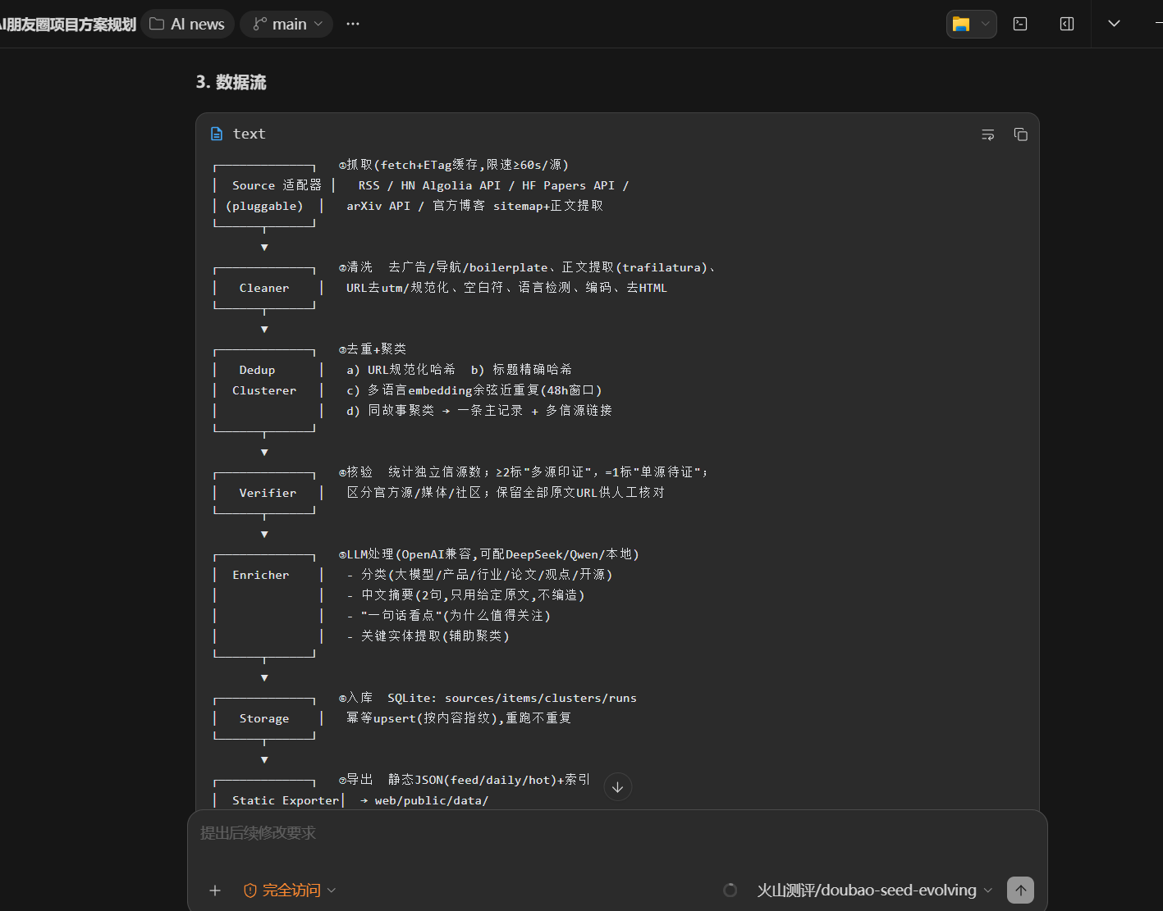The image size is (1163, 911).
Task: Click the 'URL去utm/规范化' cleaning line
Action: 506,288
